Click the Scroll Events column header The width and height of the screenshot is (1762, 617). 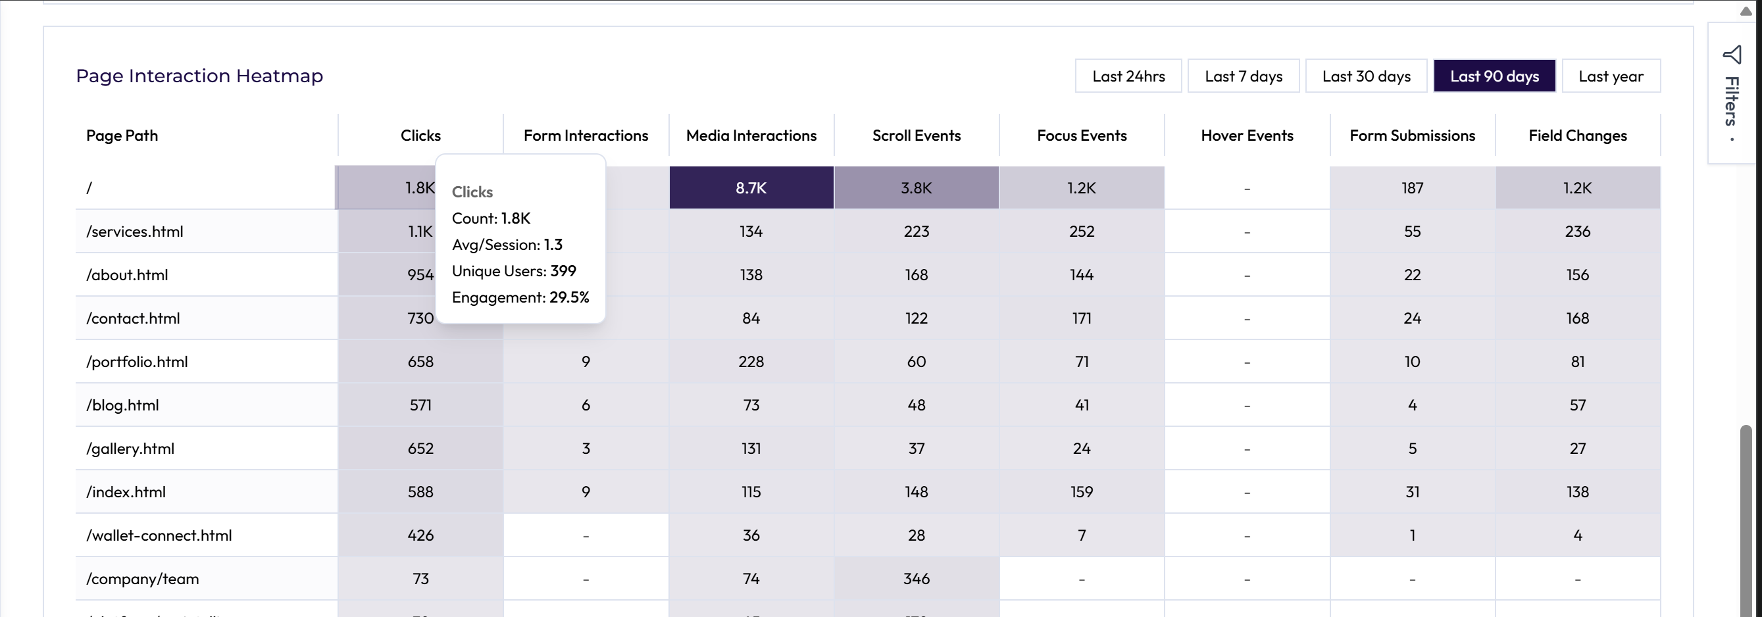[916, 136]
